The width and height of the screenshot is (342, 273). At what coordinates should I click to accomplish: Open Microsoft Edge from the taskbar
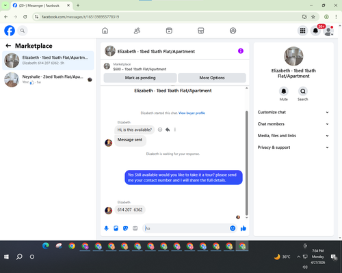coord(46,246)
